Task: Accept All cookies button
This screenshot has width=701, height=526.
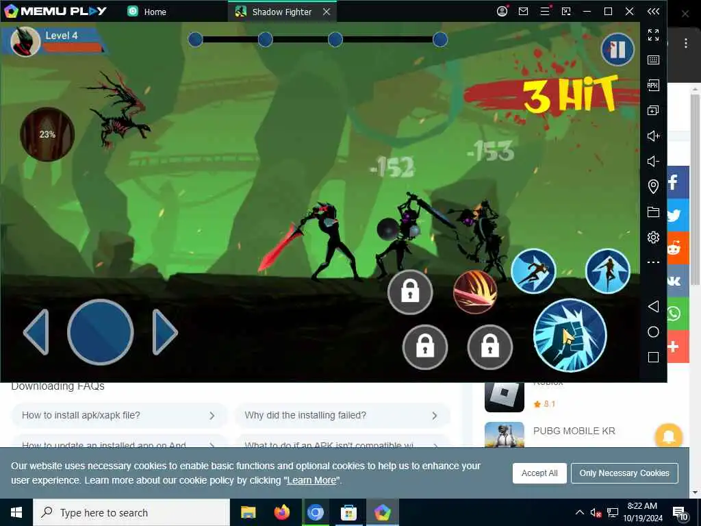Action: pos(539,473)
